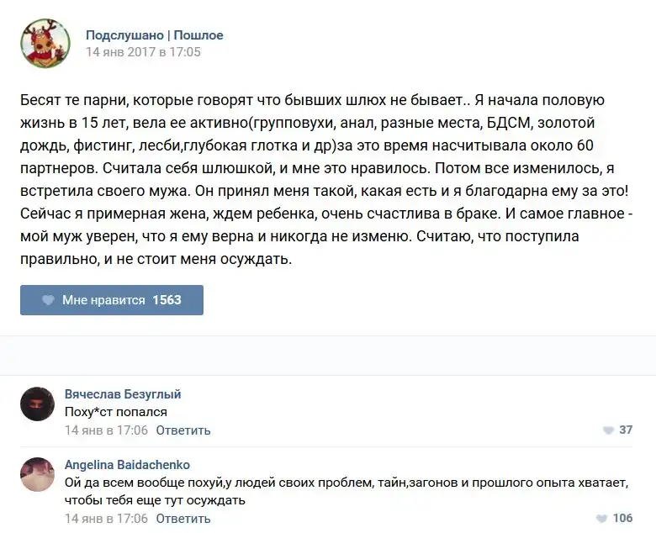The image size is (656, 533).
Task: Click the timestamp under Angelina Baidachenko's comment
Action: (106, 519)
